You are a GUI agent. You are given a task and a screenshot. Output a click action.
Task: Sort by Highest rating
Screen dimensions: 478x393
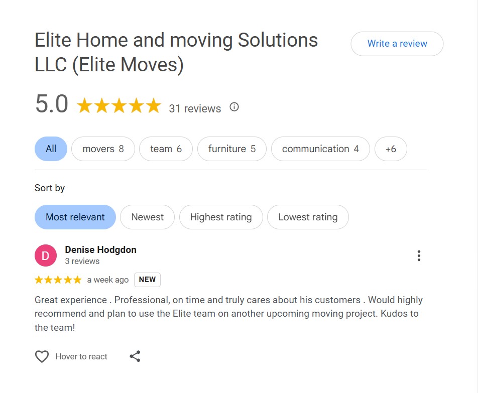click(x=221, y=217)
